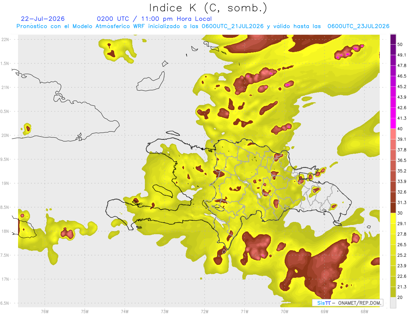
Task: Click the '43.9' colorbar value
Action: point(402,97)
